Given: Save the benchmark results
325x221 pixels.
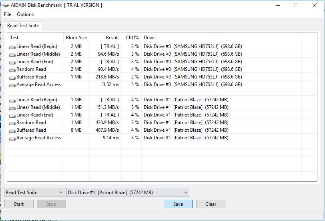Looking at the screenshot, I should pyautogui.click(x=178, y=204).
